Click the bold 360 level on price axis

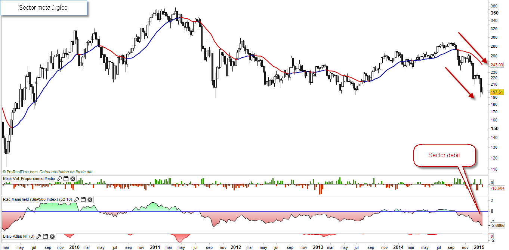click(x=494, y=13)
